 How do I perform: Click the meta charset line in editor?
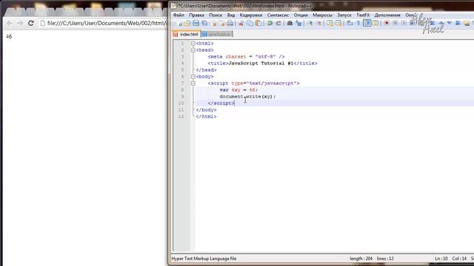[x=246, y=57]
